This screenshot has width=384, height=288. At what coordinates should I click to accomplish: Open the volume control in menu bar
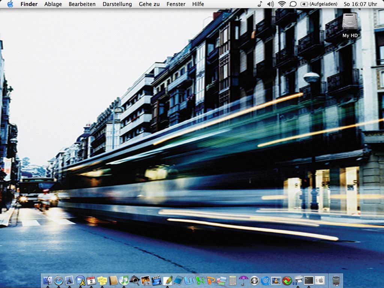pyautogui.click(x=270, y=4)
